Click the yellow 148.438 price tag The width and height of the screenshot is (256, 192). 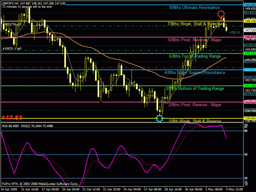point(249,21)
